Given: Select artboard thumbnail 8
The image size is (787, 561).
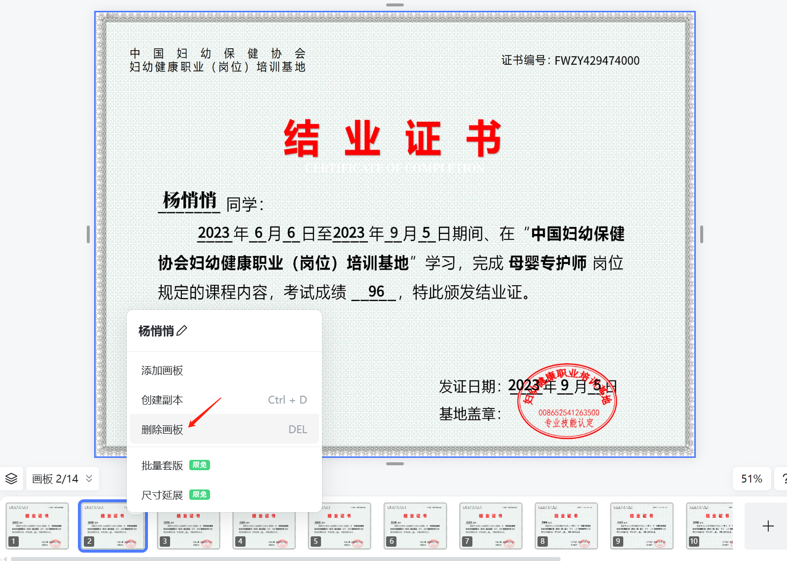Looking at the screenshot, I should tap(567, 526).
